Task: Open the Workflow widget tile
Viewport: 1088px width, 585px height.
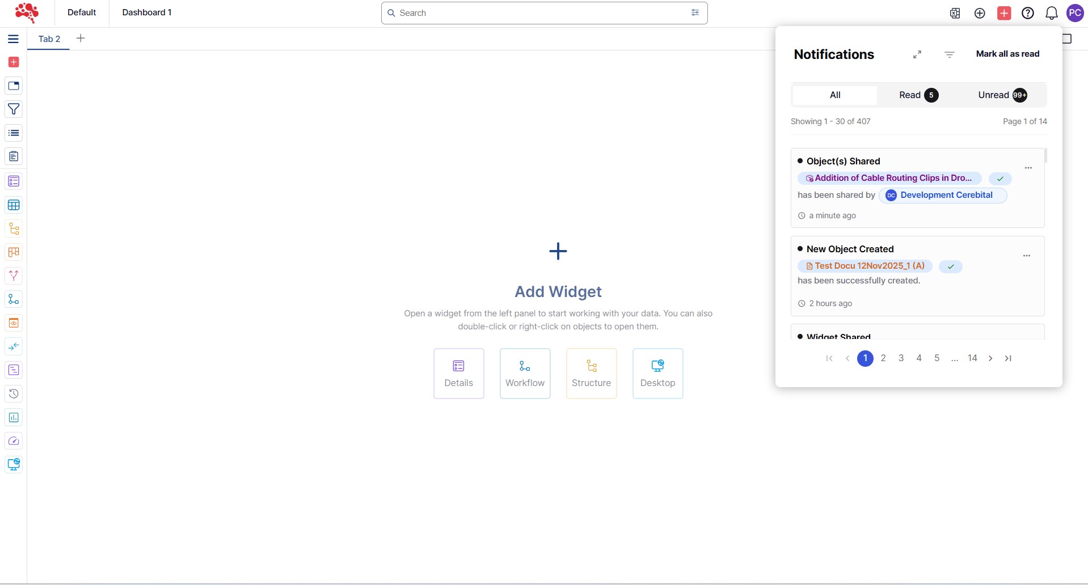Action: pos(525,373)
